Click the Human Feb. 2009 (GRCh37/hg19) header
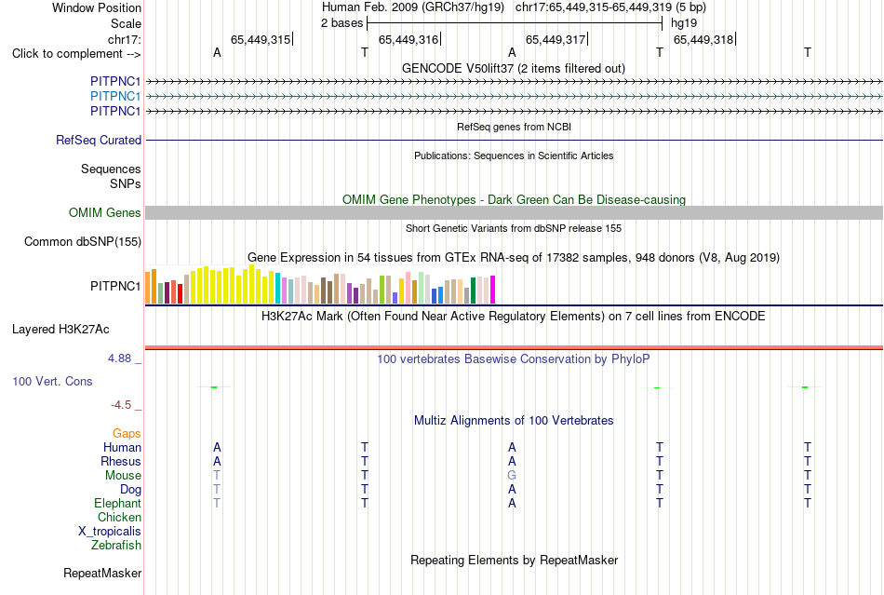 (x=412, y=7)
